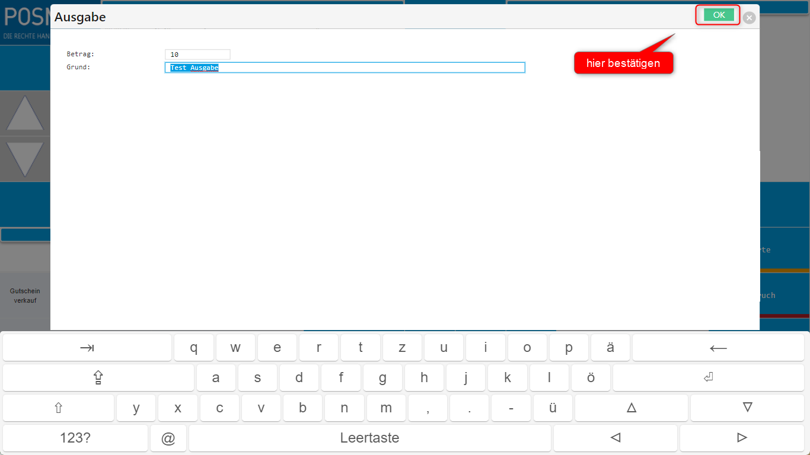Tap the @ symbol key
Screen dimensions: 810x455
168,438
